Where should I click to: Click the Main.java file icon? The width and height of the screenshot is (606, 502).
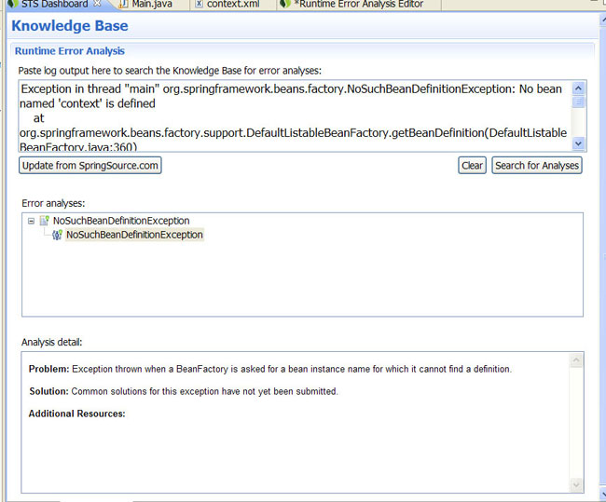point(124,5)
